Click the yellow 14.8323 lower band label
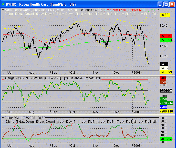Screen dimensions: 176x148 166,72
